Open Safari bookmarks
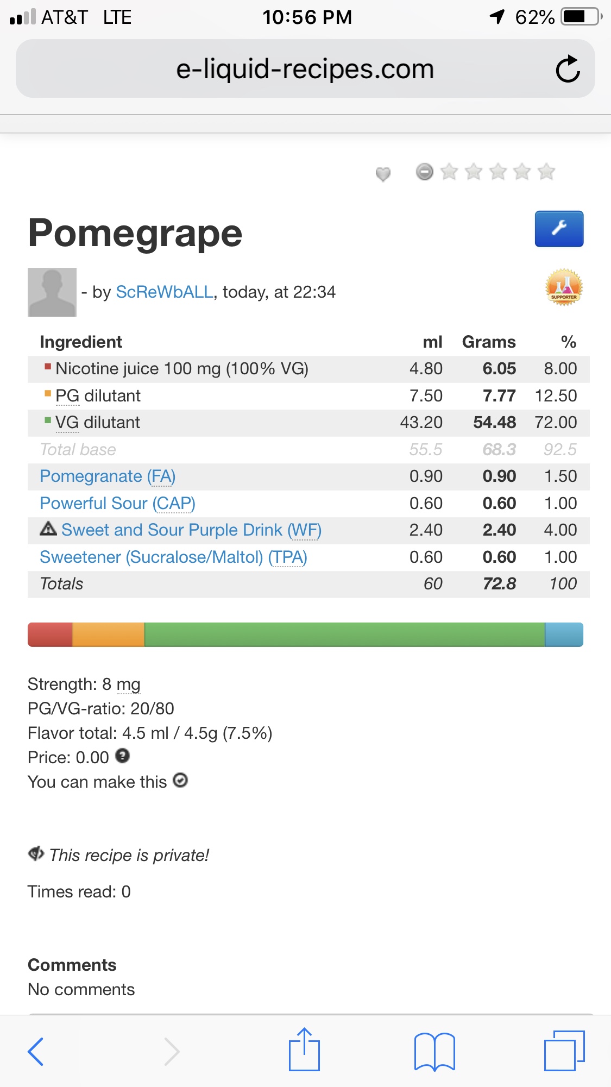The width and height of the screenshot is (611, 1087). pos(434,1051)
